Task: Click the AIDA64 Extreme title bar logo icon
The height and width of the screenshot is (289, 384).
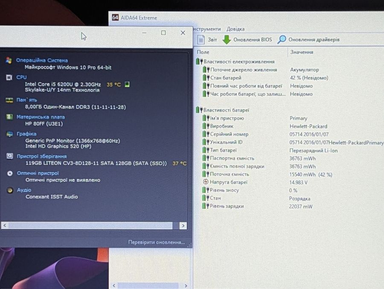Action: pos(115,18)
